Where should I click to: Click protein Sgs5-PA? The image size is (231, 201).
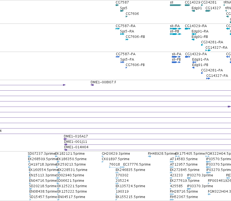pos(127,60)
